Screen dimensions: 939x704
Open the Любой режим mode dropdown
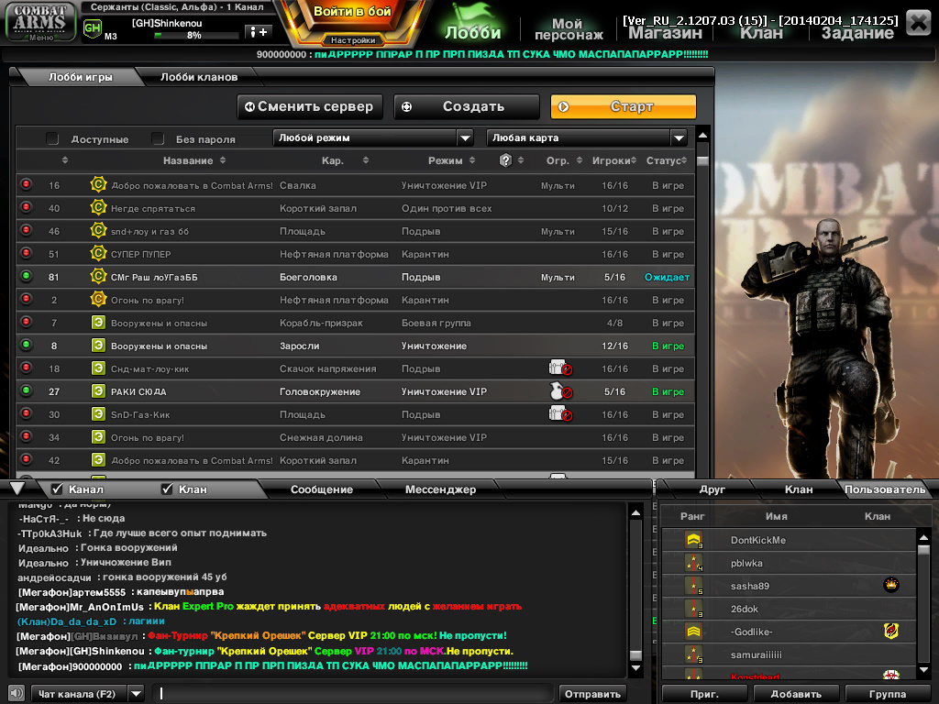pyautogui.click(x=373, y=137)
